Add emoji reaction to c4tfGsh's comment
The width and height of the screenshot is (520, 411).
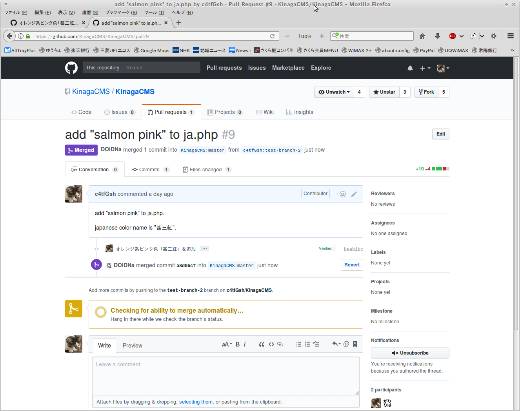click(x=340, y=194)
